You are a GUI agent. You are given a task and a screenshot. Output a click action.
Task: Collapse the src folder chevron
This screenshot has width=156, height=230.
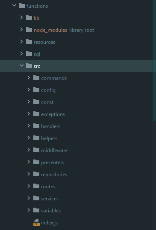(x=21, y=66)
